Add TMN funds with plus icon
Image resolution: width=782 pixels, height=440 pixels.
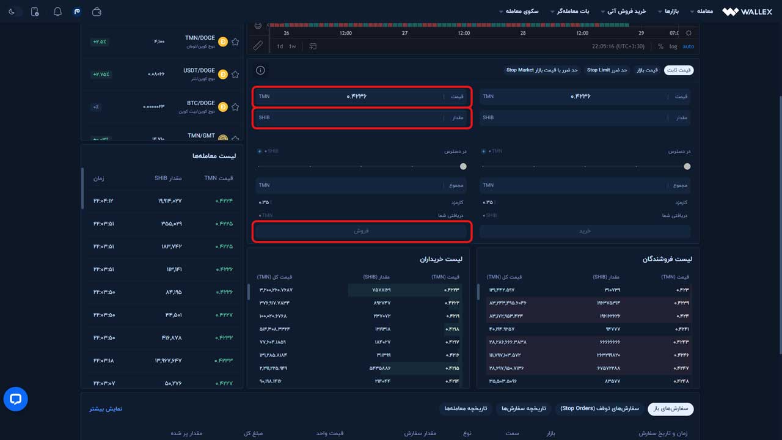click(484, 151)
